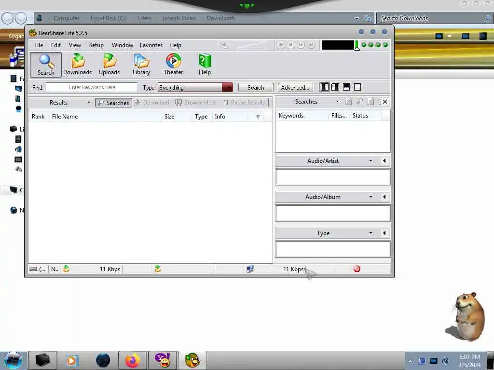
Task: Open the Edit menu
Action: point(56,45)
